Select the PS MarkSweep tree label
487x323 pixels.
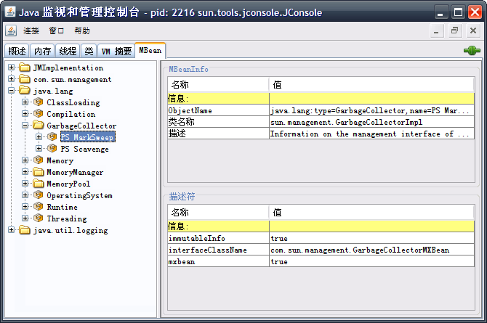(x=87, y=137)
